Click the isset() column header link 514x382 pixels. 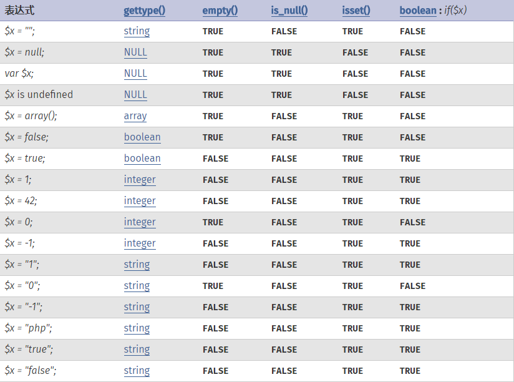point(356,11)
